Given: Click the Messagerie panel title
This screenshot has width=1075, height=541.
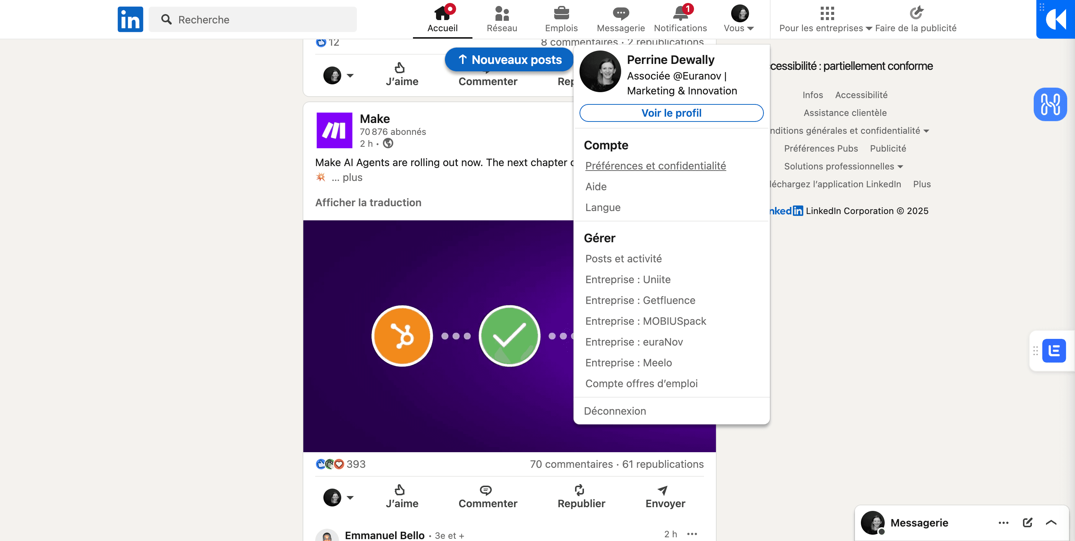Looking at the screenshot, I should [x=919, y=523].
